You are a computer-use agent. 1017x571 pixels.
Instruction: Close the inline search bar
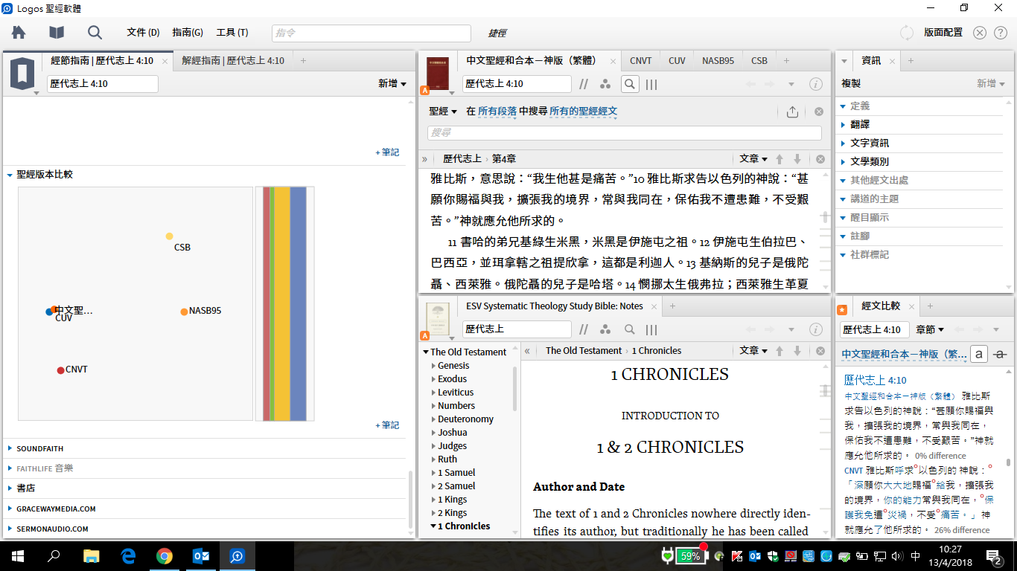coord(819,112)
